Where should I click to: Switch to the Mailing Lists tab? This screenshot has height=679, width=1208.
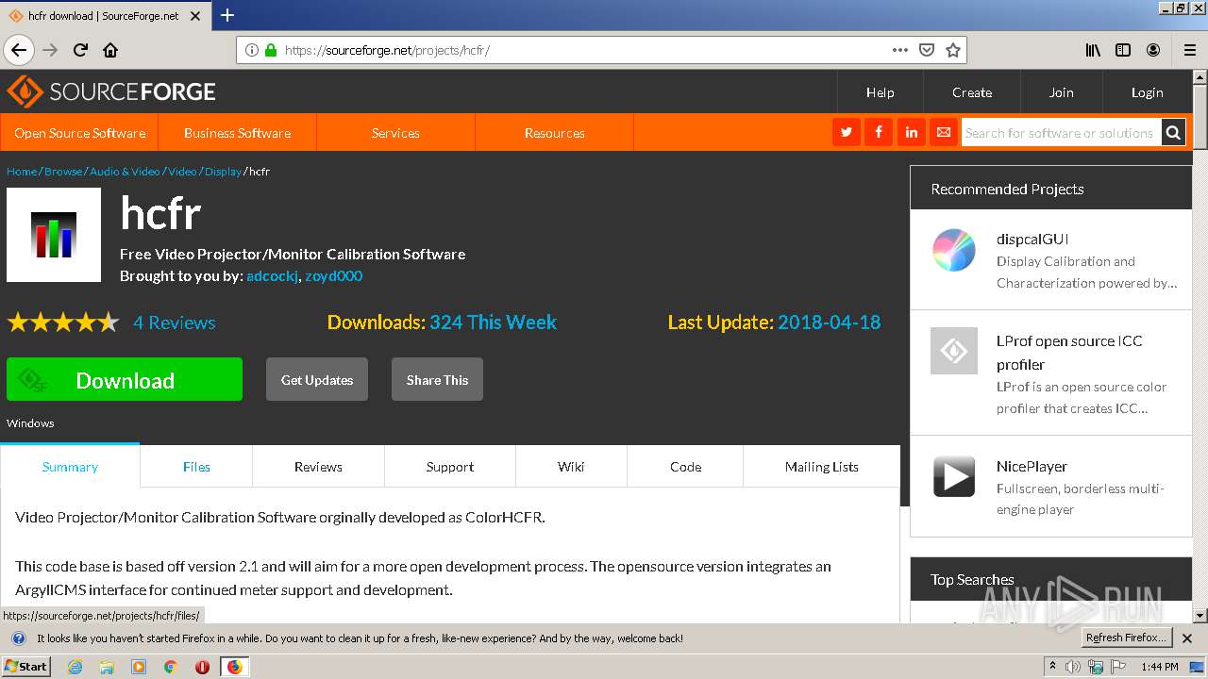(822, 467)
